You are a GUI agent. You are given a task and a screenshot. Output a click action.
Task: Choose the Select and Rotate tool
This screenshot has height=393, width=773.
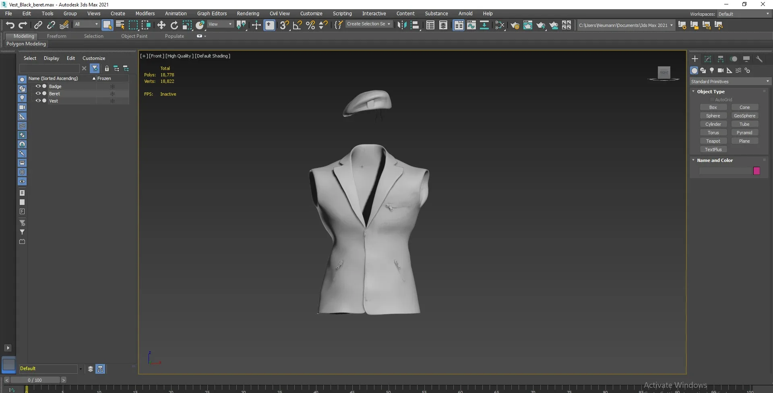174,25
